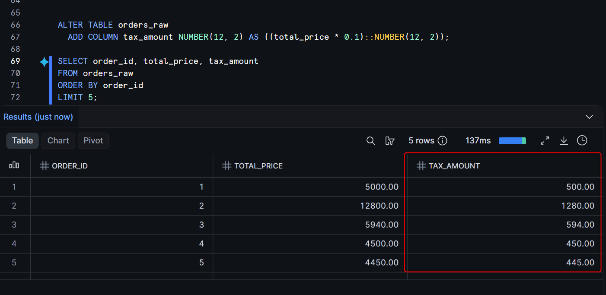This screenshot has width=606, height=295.
Task: Click line number 69 in the editor gutter
Action: pyautogui.click(x=15, y=61)
